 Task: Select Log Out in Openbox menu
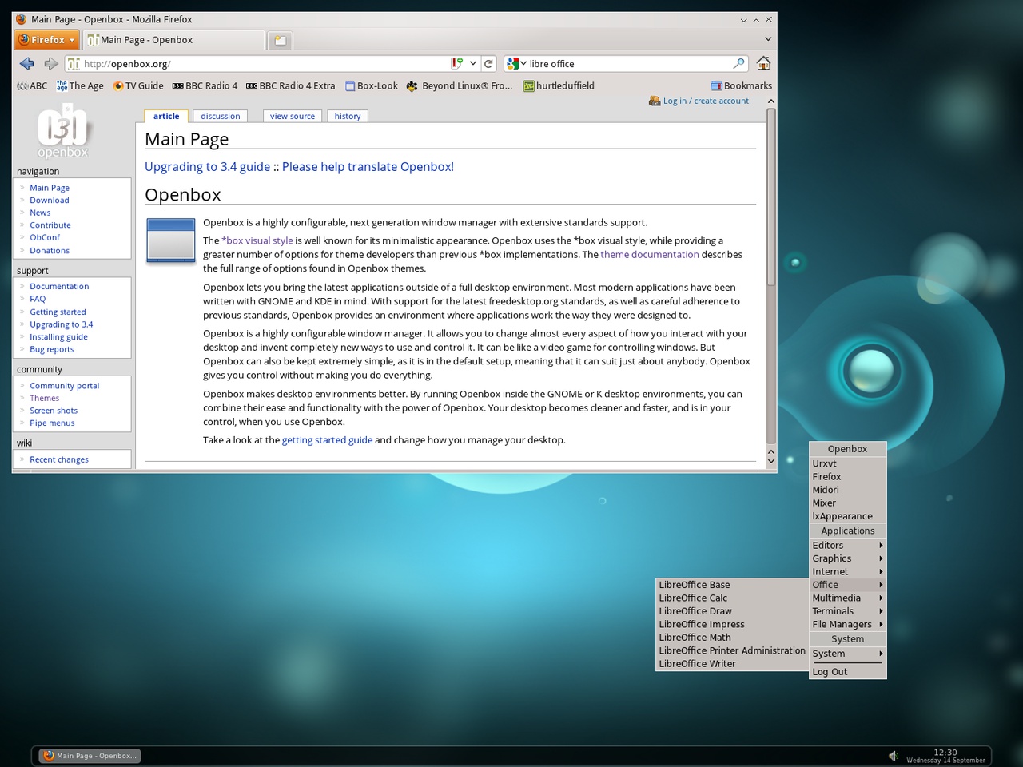[848, 672]
